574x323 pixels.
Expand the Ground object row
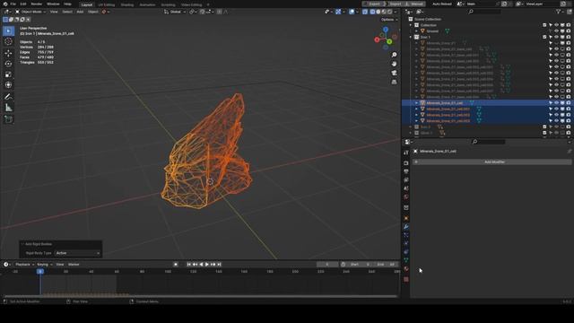[416, 31]
